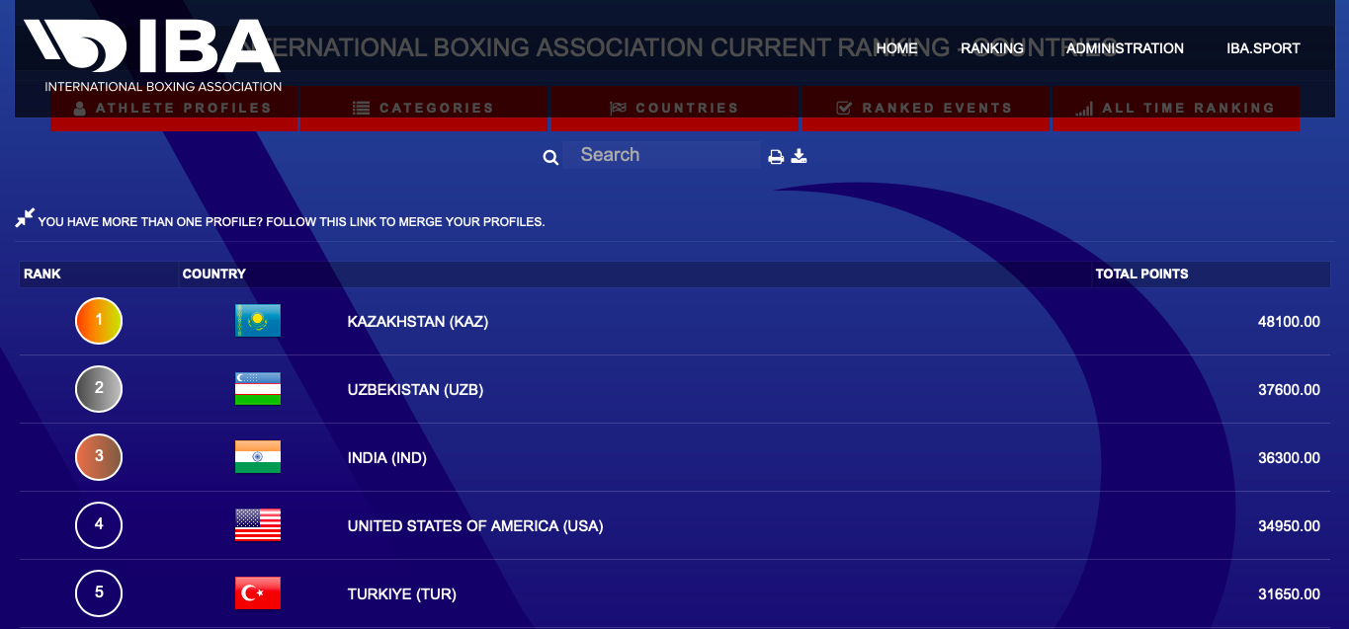Click the Uzbekistan flag icon
This screenshot has height=629, width=1349.
(x=258, y=389)
